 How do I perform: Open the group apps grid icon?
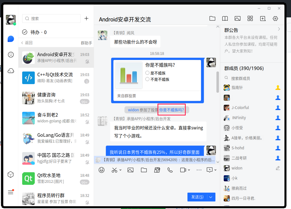250,19
